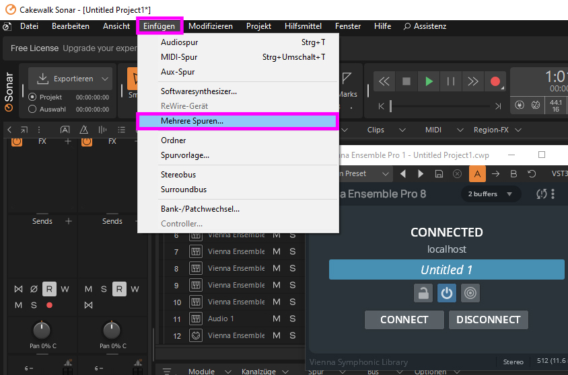Choose Mehrere Spuren... from Einfügen menu
Viewport: 568px width, 375px height.
pos(238,121)
